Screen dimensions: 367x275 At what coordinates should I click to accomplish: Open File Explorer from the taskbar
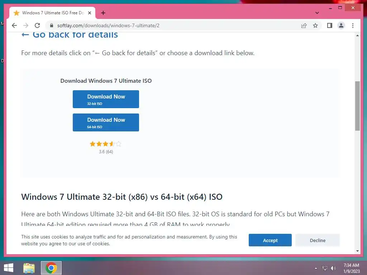29,268
